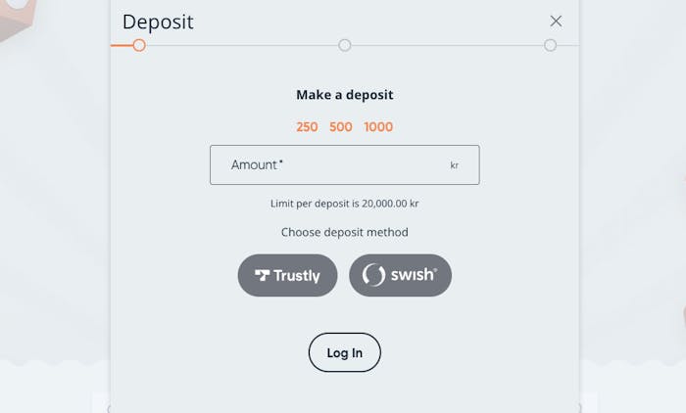The height and width of the screenshot is (413, 686).
Task: Click the Trustly logo symbol
Action: coord(262,276)
